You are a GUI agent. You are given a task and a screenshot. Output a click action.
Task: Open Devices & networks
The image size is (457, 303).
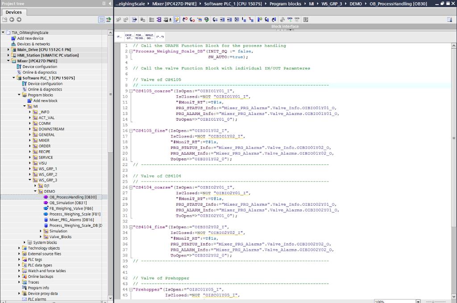[x=33, y=44]
